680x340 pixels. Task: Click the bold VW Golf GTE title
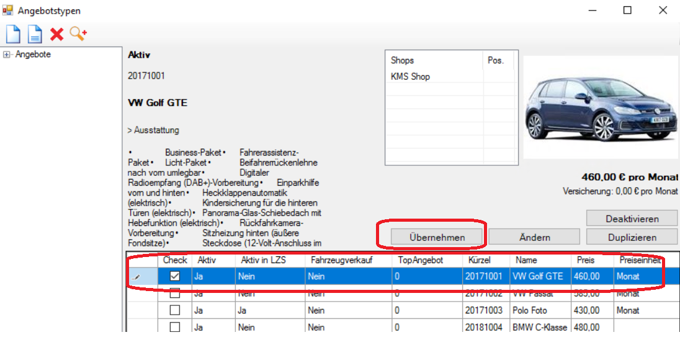point(158,103)
